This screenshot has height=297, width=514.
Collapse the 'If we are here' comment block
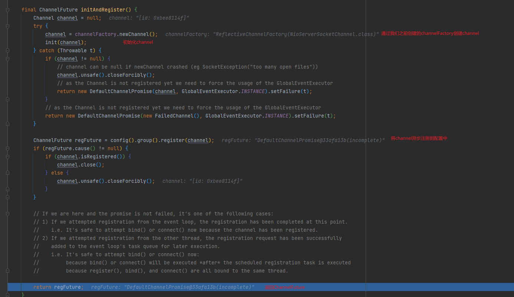click(x=7, y=214)
